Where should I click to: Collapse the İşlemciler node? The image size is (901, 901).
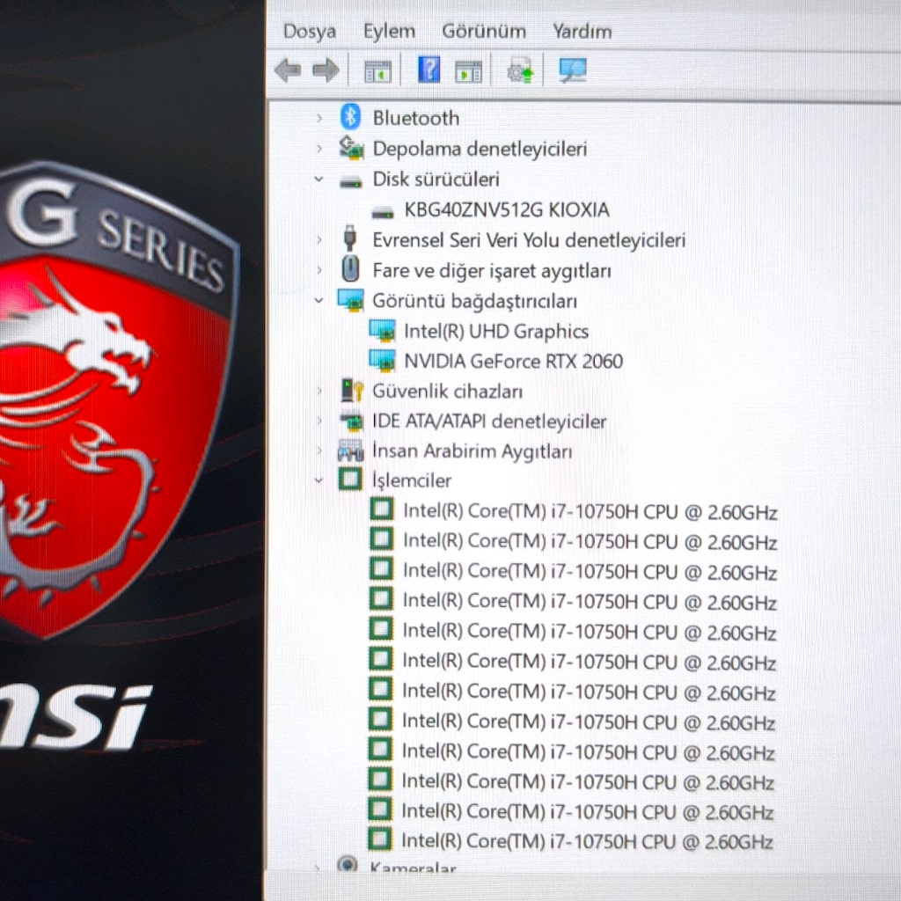(x=319, y=480)
